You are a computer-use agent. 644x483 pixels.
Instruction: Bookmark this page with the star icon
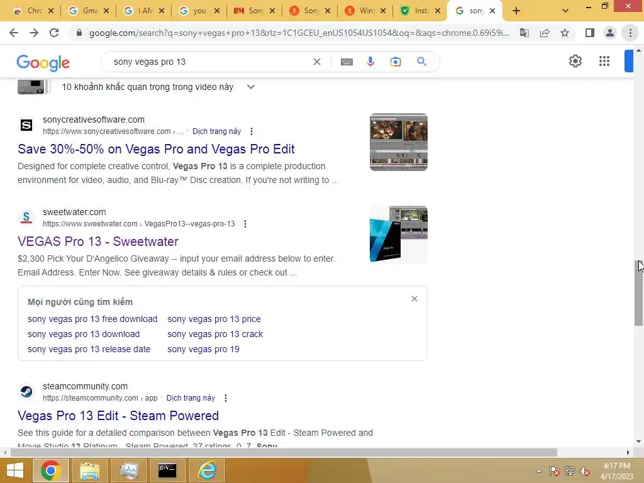click(x=565, y=33)
